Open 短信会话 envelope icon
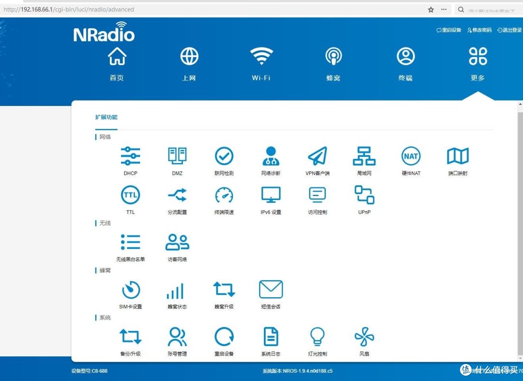The height and width of the screenshot is (381, 523). pyautogui.click(x=271, y=290)
